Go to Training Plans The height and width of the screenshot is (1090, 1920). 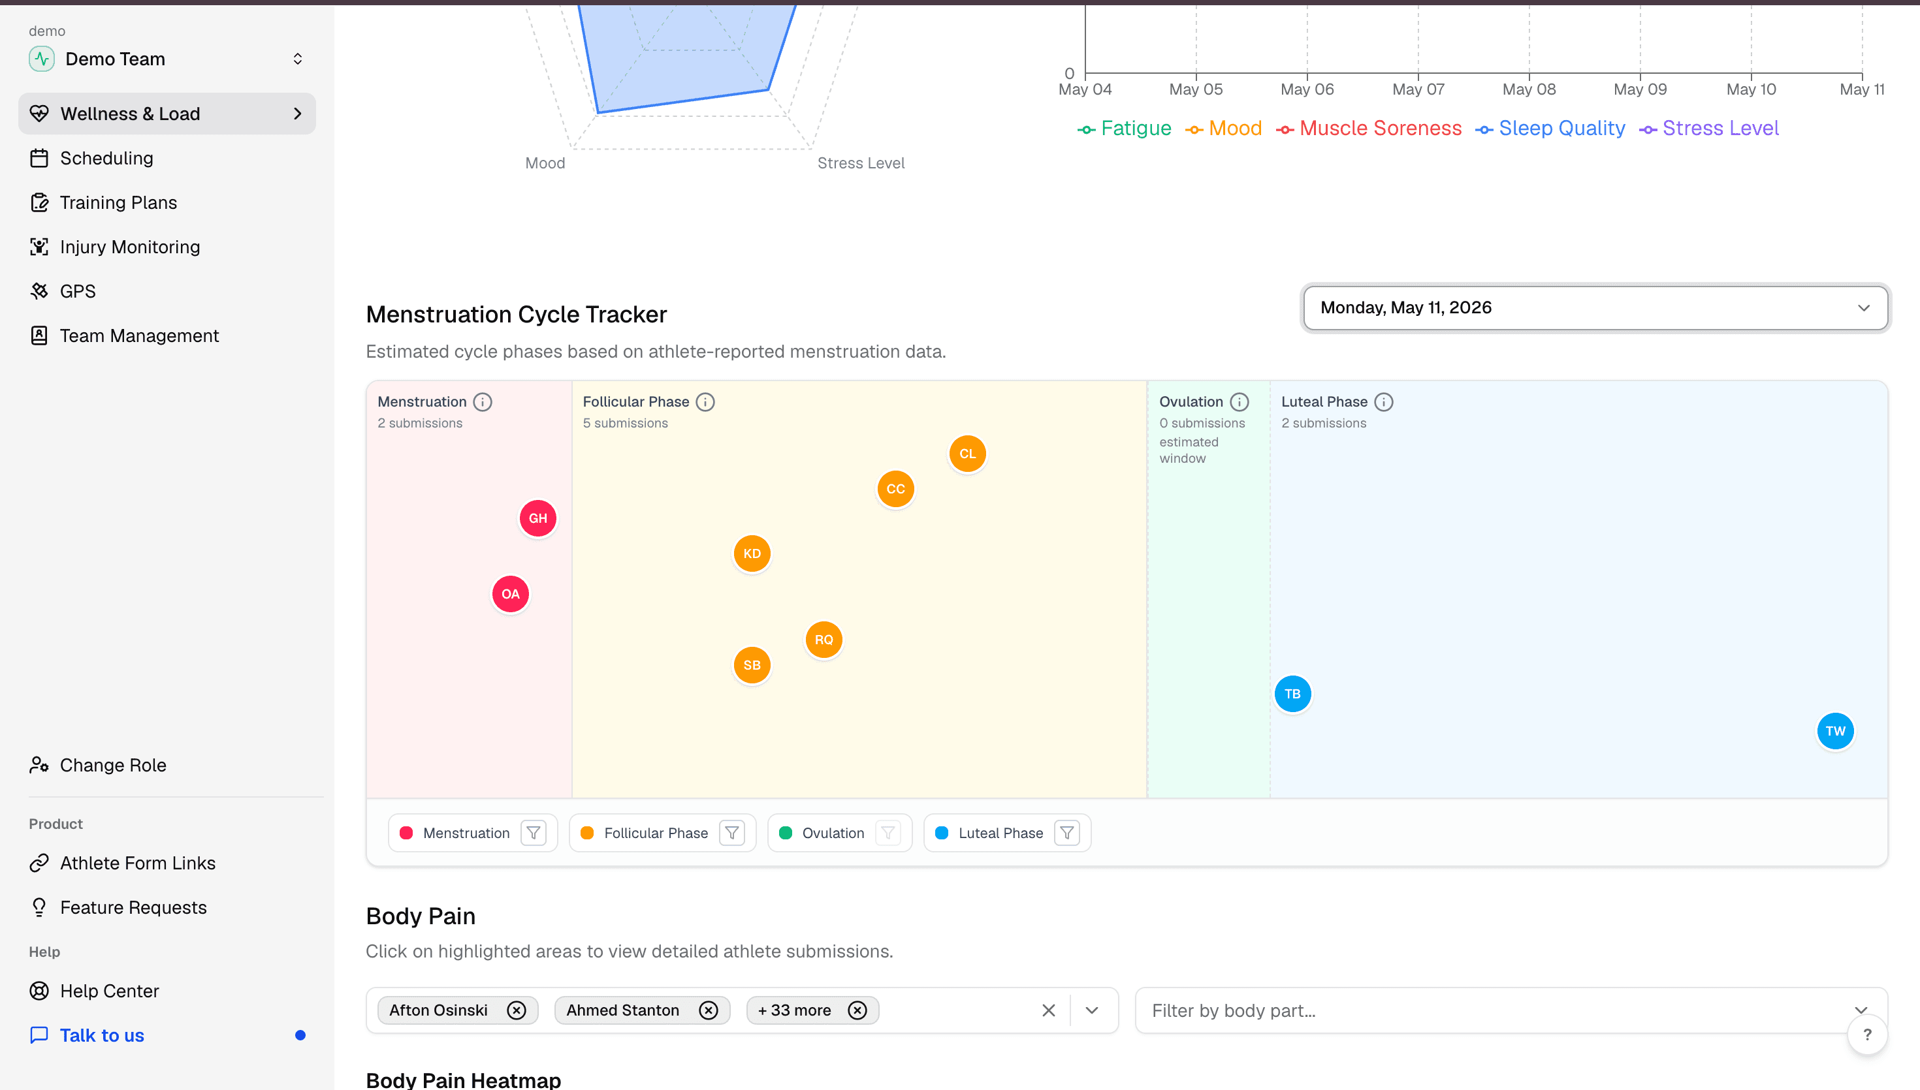pos(167,202)
